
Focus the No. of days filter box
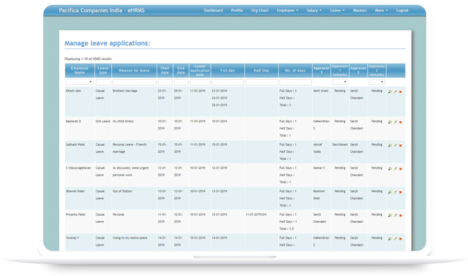coord(295,82)
